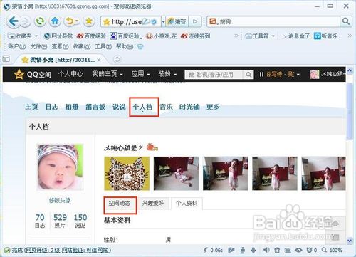Pause the music player in QQ空间 bar
This screenshot has height=257, width=356.
pyautogui.click(x=261, y=75)
